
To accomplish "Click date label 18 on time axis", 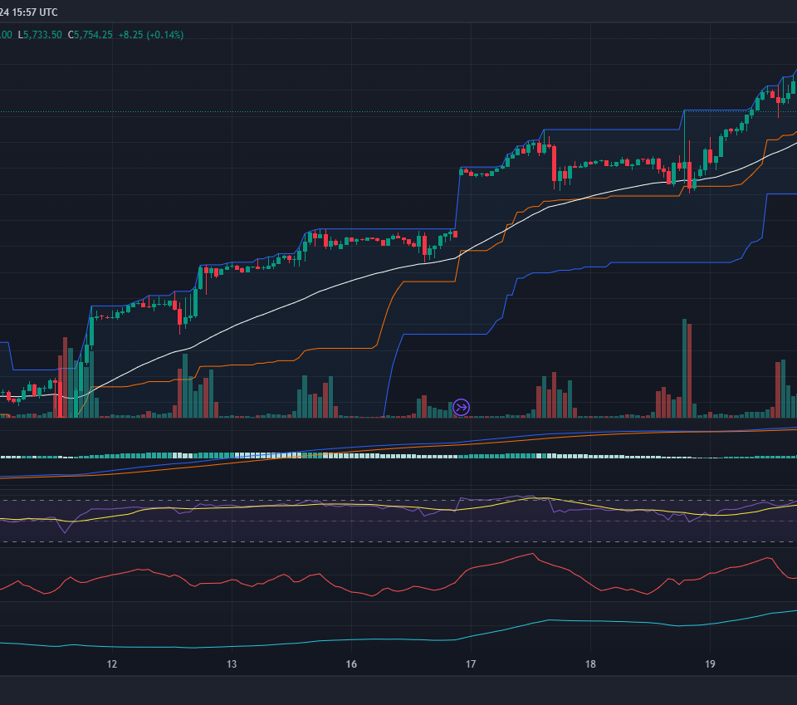I will (590, 663).
